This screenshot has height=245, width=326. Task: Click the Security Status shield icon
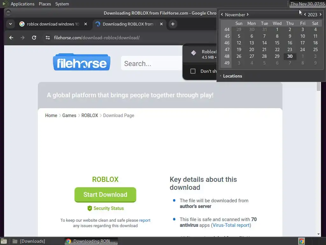(89, 208)
